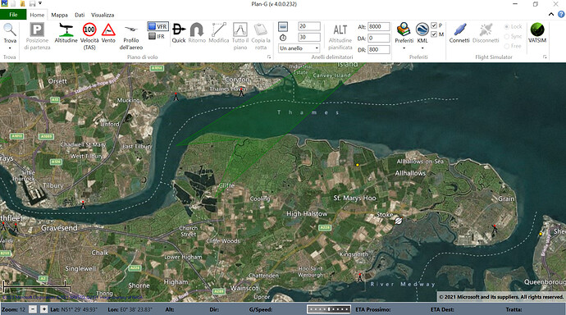Click the Plan-G application logo icon
The height and width of the screenshot is (315, 566).
(x=4, y=3)
